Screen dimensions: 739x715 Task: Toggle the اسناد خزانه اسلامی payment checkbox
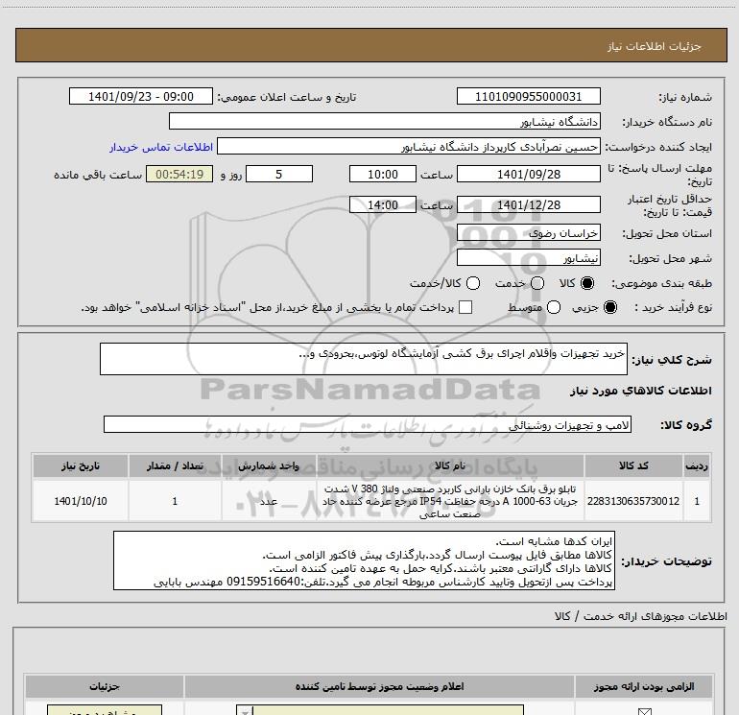pyautogui.click(x=465, y=307)
